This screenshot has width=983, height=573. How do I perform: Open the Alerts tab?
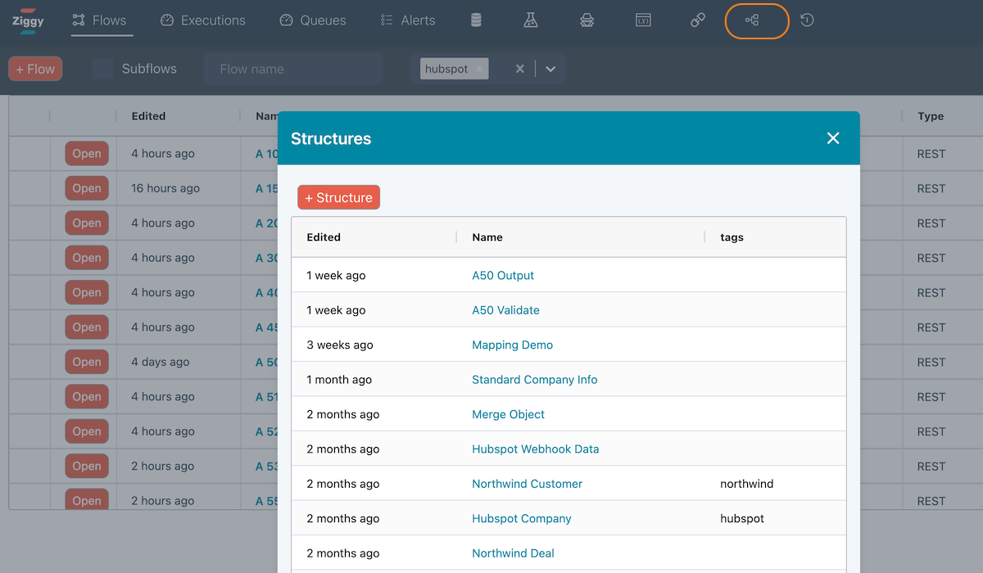pos(408,20)
